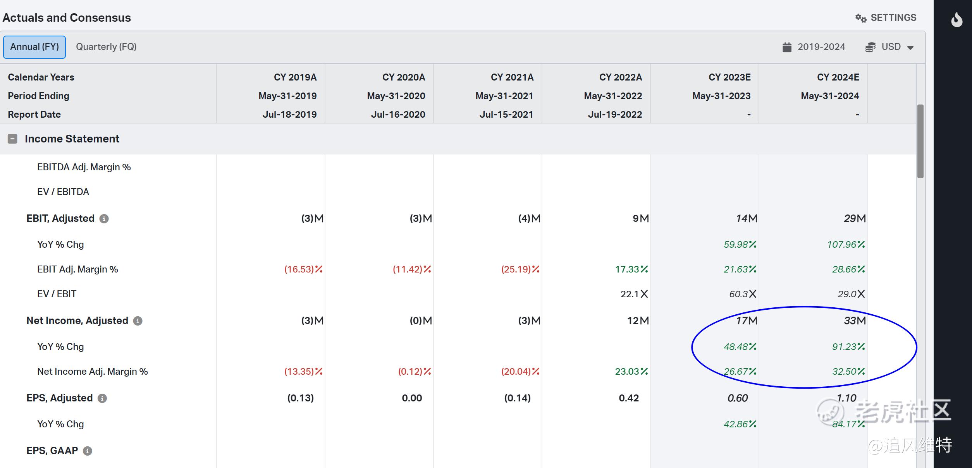
Task: Collapse the Income Statement section
Action: [12, 139]
